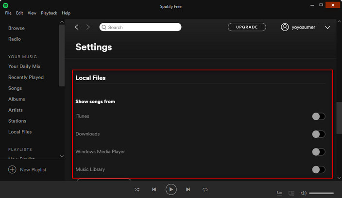Image resolution: width=342 pixels, height=198 pixels.
Task: Expand the yoyosumer account dropdown chevron
Action: pyautogui.click(x=327, y=28)
